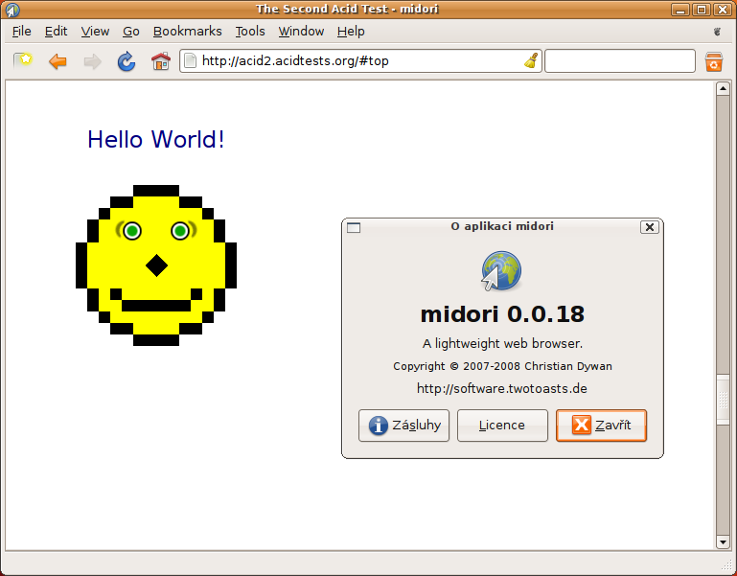Open the File menu
The image size is (737, 576).
pos(22,31)
